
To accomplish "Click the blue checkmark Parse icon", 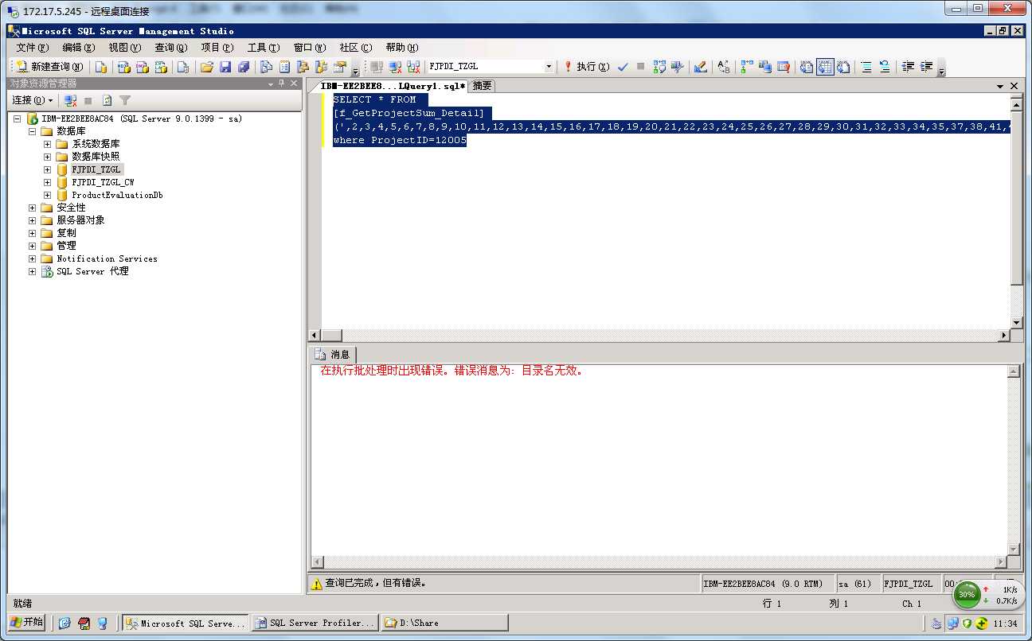I will 623,67.
